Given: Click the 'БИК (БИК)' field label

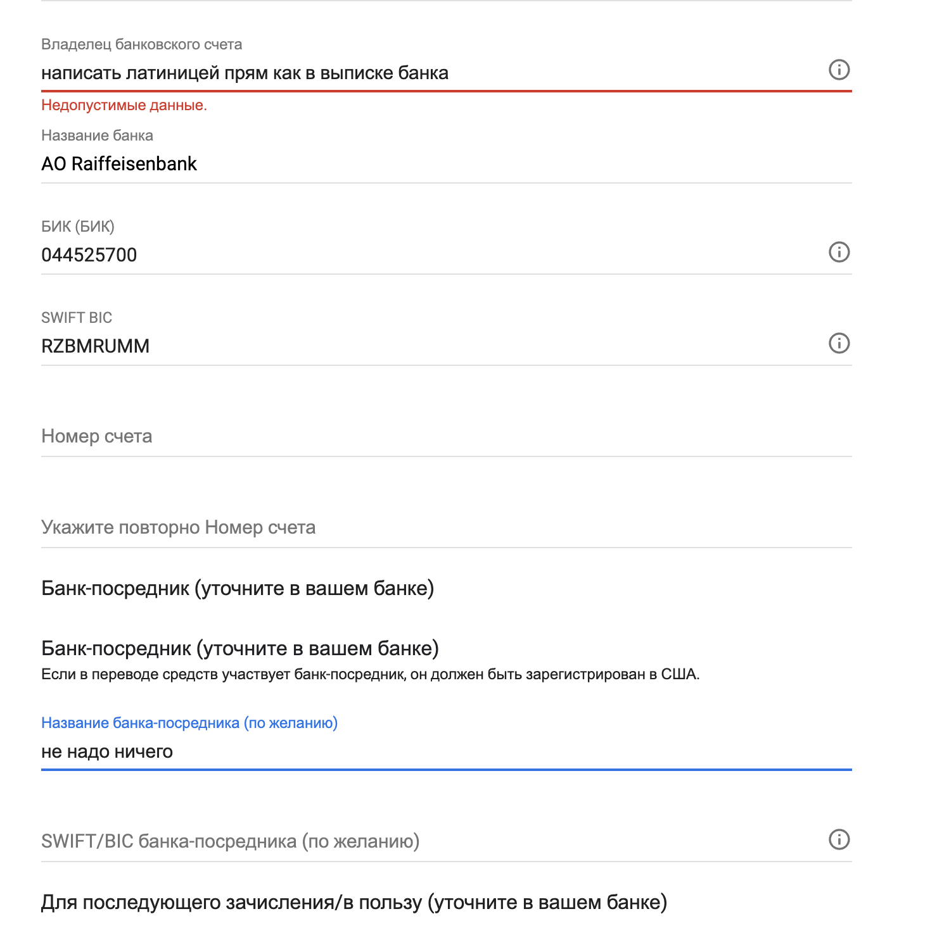Looking at the screenshot, I should pos(77,227).
